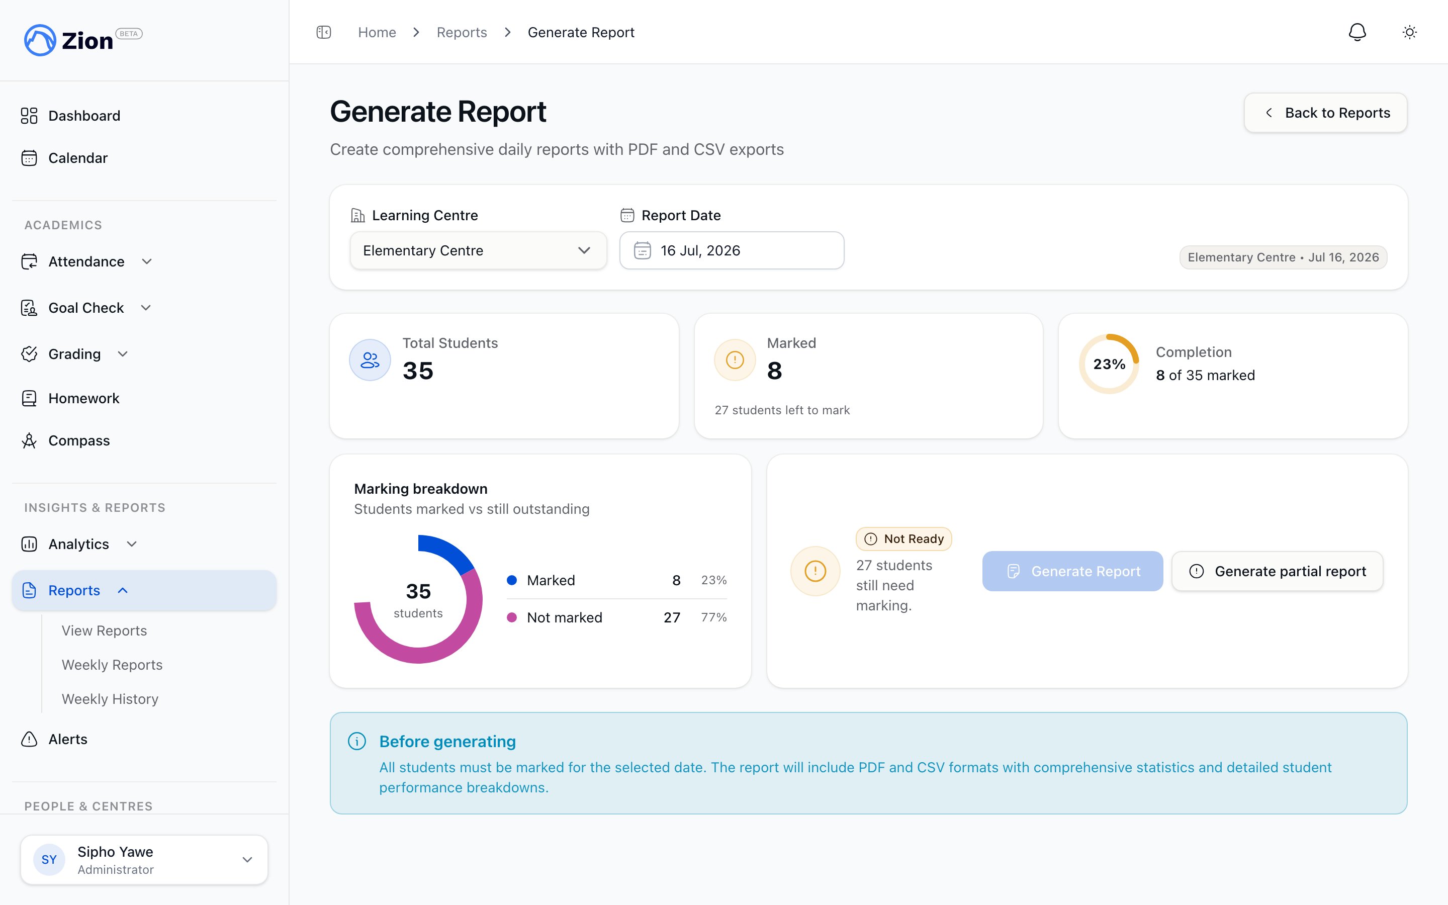Click Reports breadcrumb link

462,32
